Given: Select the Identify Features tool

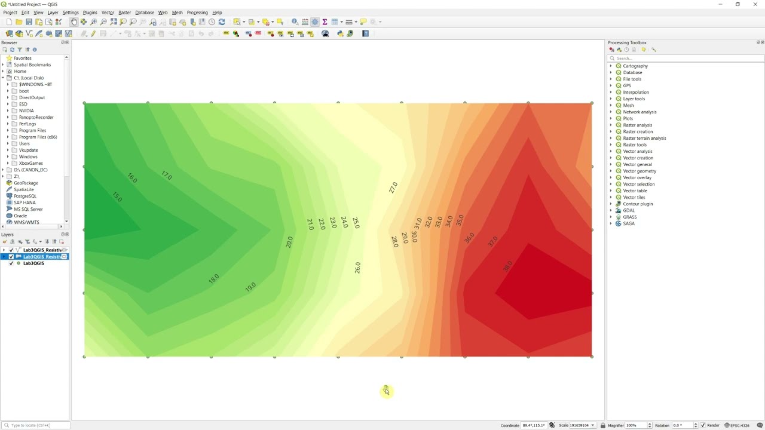Looking at the screenshot, I should [295, 22].
